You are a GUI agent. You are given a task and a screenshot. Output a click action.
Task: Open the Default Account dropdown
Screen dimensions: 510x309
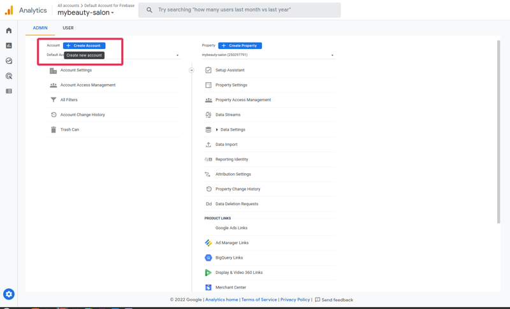[x=113, y=55]
